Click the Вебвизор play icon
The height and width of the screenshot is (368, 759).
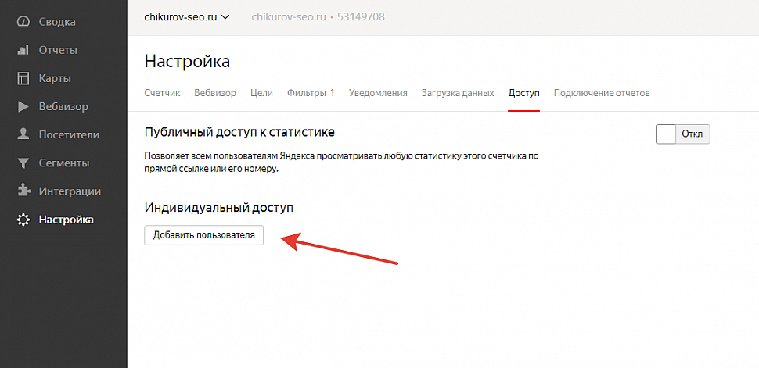[x=23, y=106]
